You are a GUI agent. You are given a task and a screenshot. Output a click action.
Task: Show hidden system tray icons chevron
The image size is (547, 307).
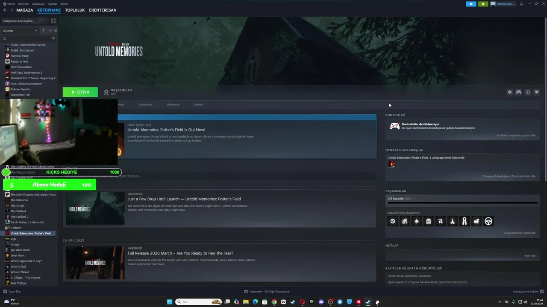click(500, 302)
